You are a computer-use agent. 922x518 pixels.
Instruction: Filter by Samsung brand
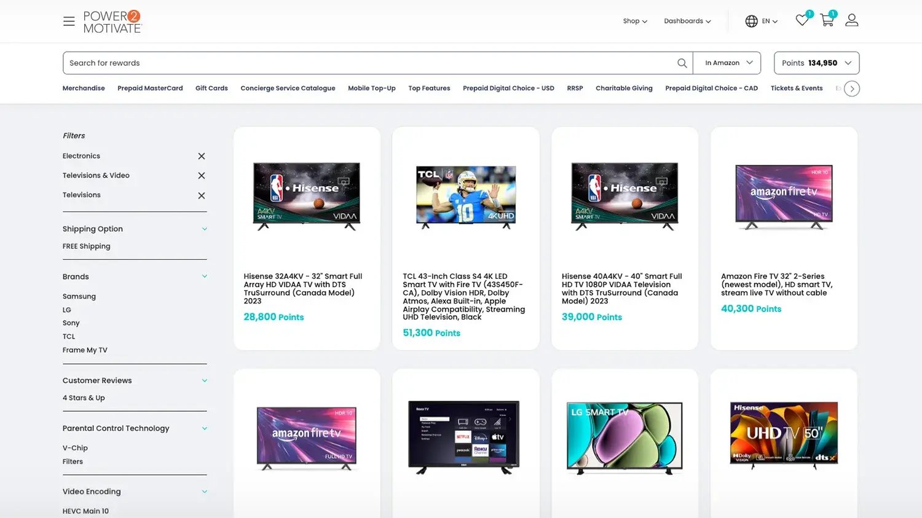pos(79,297)
